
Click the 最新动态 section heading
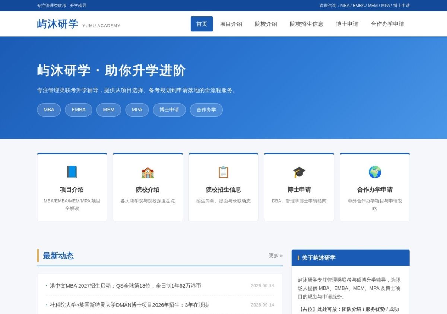(x=58, y=256)
